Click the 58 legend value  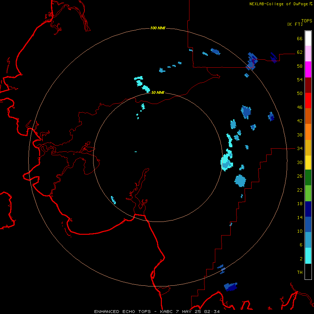pos(300,66)
